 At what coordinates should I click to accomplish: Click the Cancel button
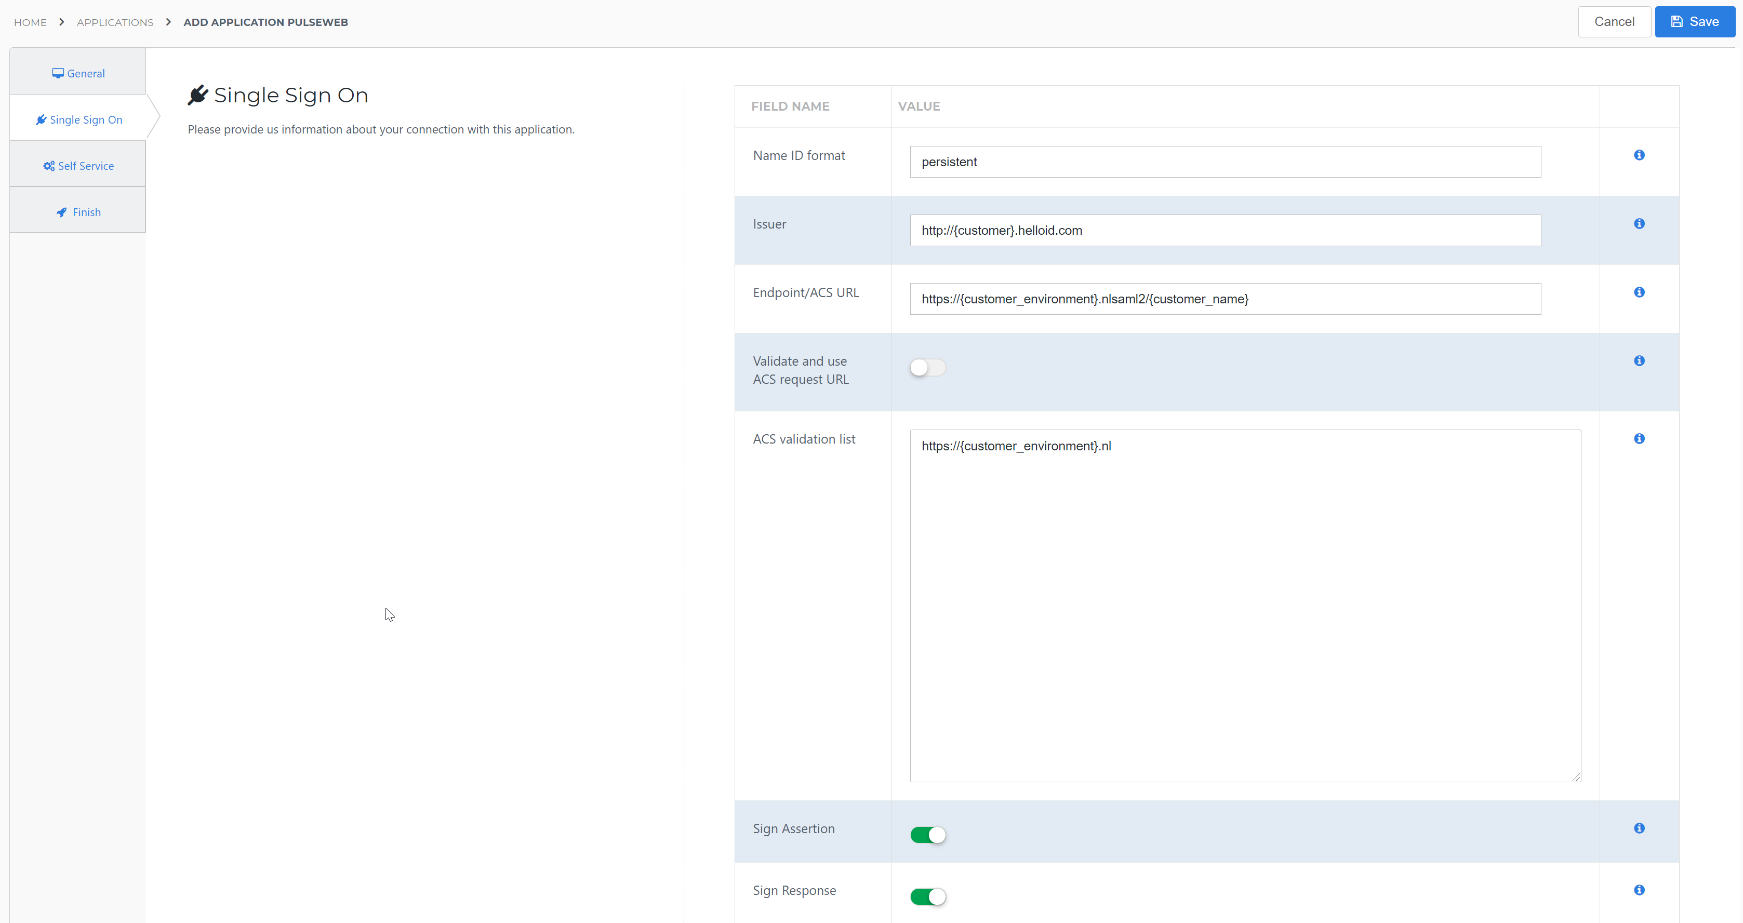tap(1614, 22)
